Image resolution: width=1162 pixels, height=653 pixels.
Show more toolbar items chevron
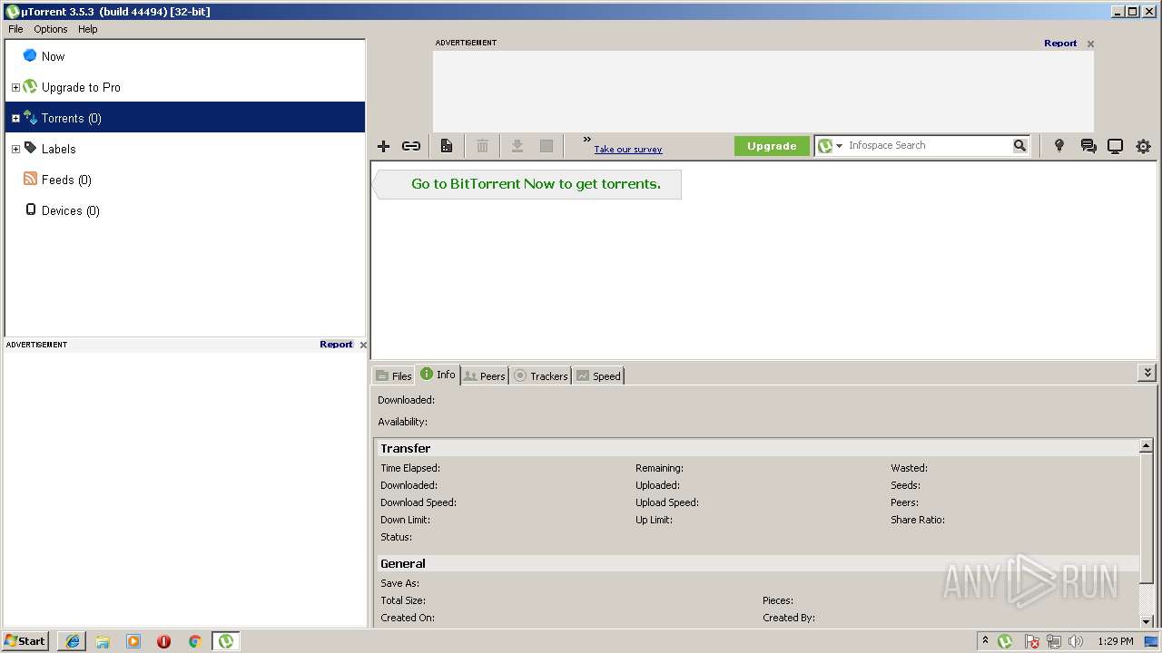pos(587,139)
